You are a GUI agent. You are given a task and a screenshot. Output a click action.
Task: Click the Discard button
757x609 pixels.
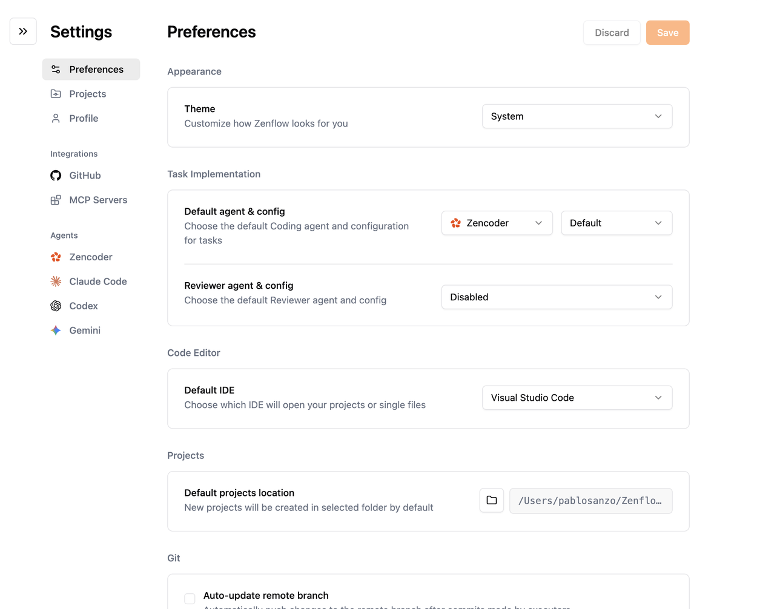click(x=612, y=33)
